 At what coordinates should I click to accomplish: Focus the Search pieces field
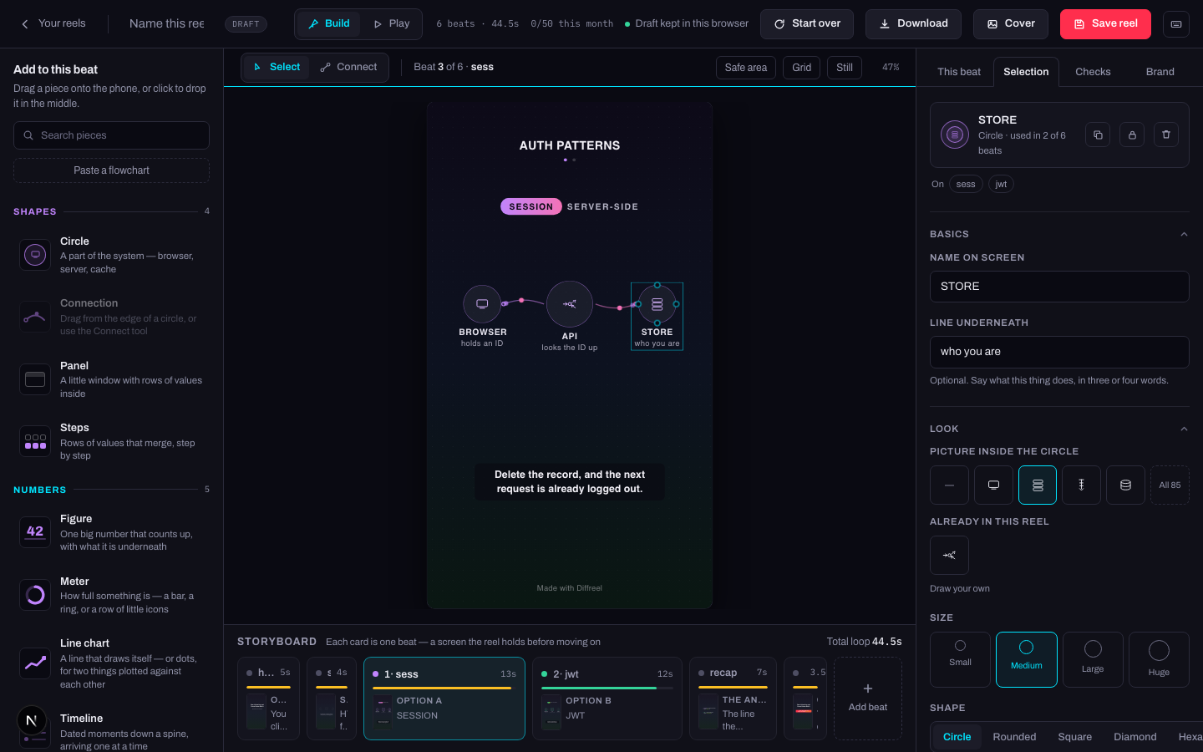coord(111,135)
